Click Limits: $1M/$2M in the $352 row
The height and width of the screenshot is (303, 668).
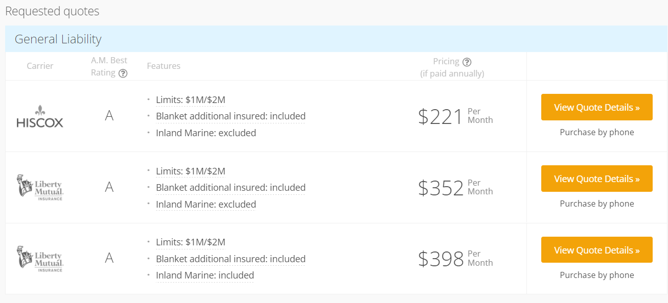tap(191, 171)
